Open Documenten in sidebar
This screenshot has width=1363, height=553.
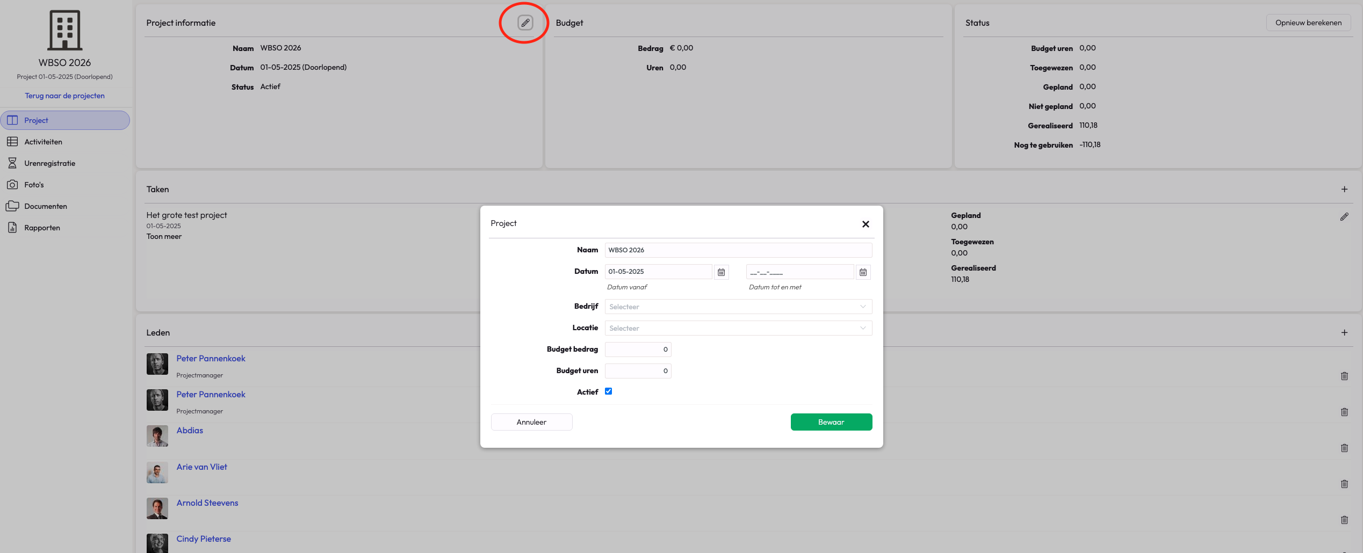[x=65, y=206]
